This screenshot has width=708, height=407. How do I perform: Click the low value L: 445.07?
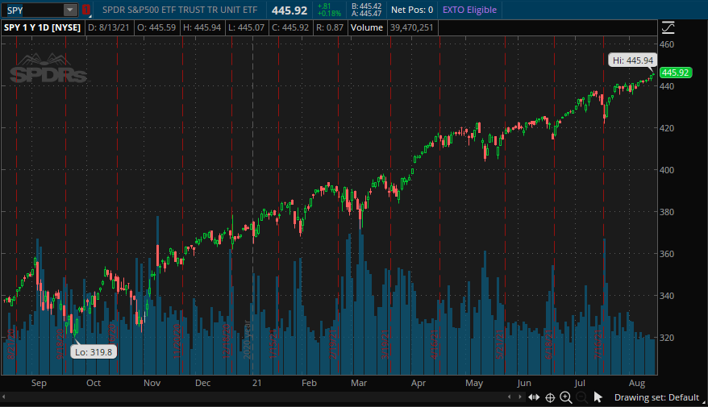pos(247,27)
